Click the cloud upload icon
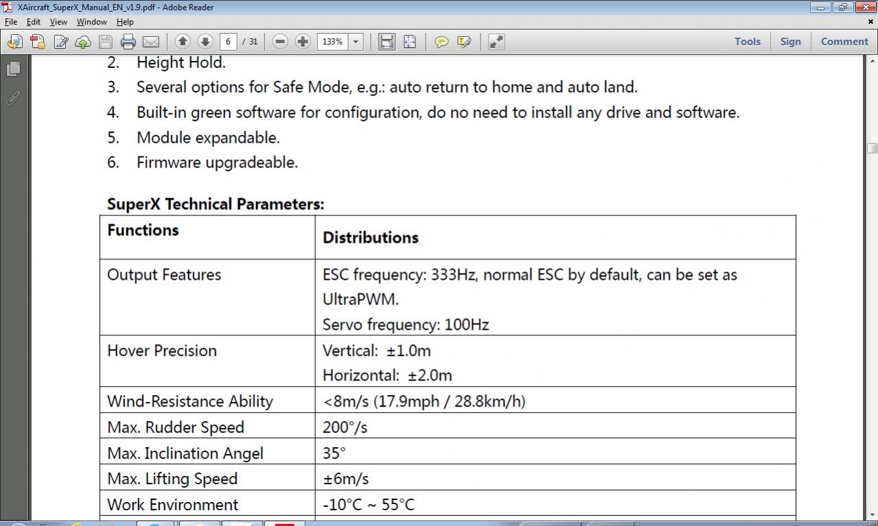The image size is (878, 526). pyautogui.click(x=83, y=42)
